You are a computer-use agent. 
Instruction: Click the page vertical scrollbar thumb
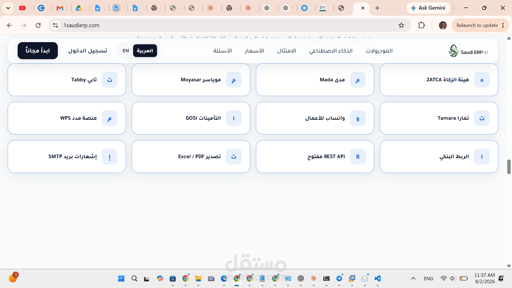(x=509, y=167)
